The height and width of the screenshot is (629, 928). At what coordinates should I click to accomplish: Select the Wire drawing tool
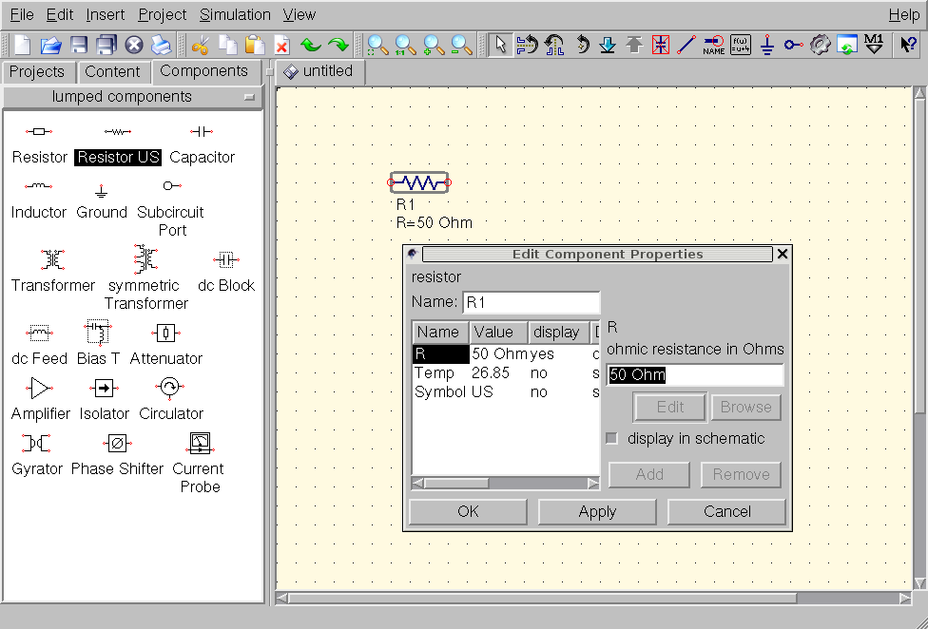point(686,45)
